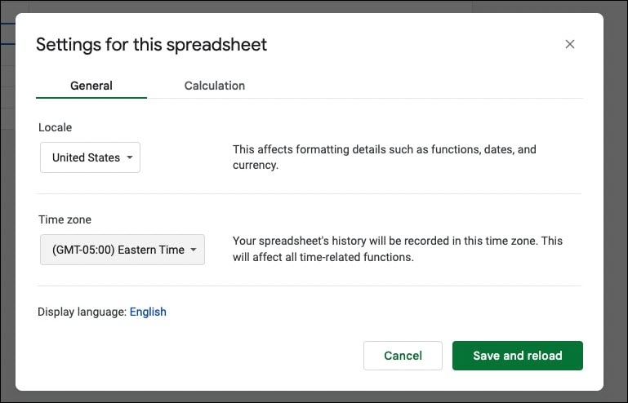Close the spreadsheet settings dialog with X
628x403 pixels.
coord(569,44)
